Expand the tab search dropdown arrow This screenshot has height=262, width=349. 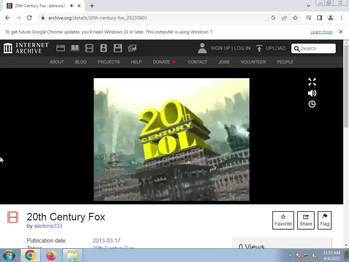(x=308, y=6)
